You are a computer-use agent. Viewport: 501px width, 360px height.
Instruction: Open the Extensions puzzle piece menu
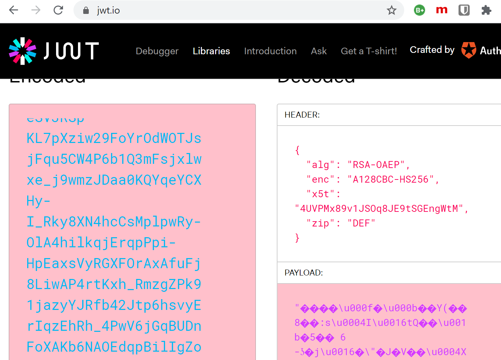point(486,10)
